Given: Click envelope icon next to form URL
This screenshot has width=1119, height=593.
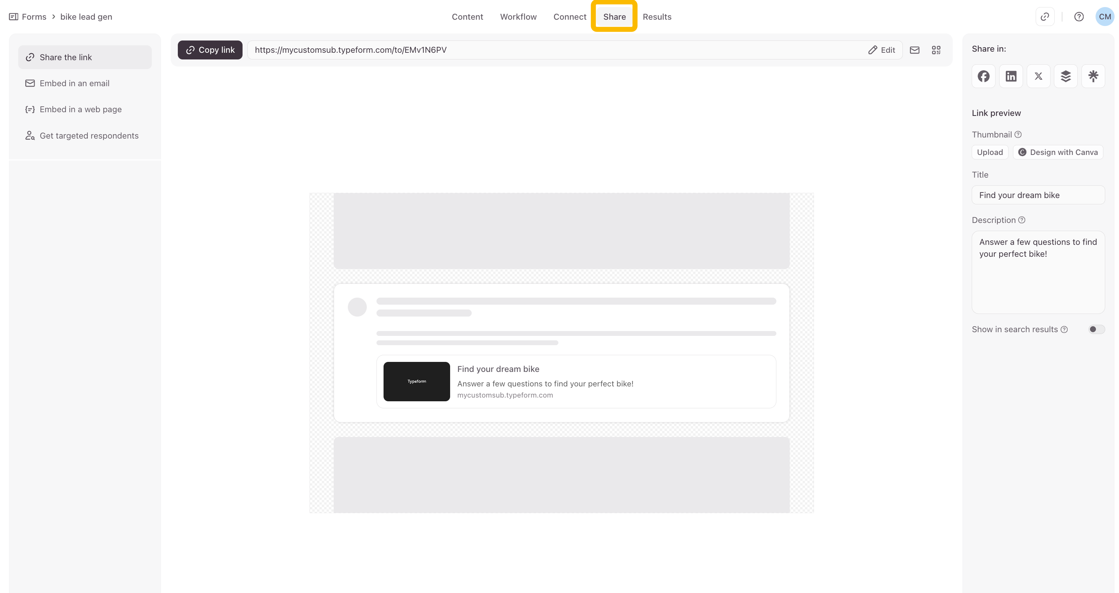Looking at the screenshot, I should coord(914,50).
